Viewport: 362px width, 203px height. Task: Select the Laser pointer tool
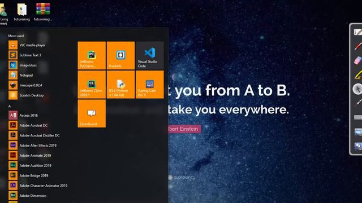pos(357,103)
